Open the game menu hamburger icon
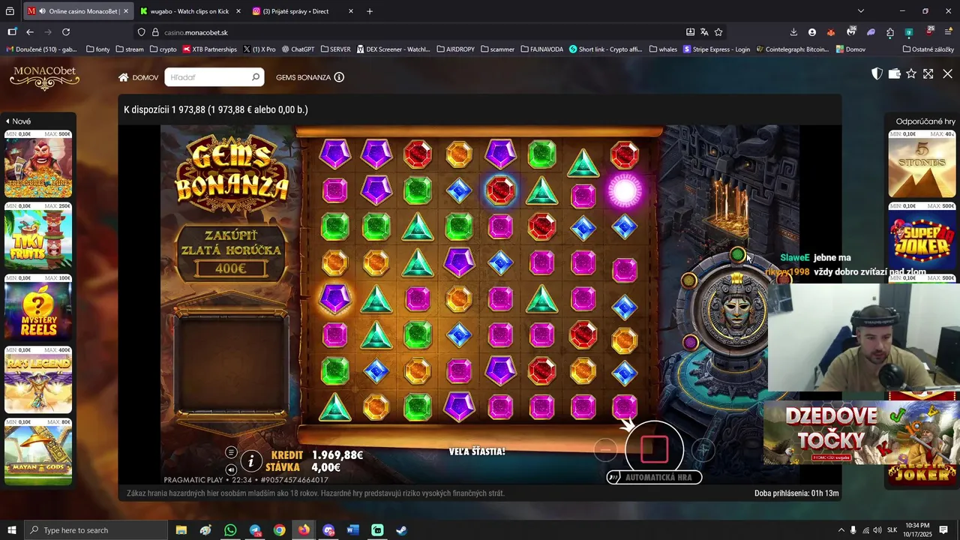960x540 pixels. [x=231, y=452]
